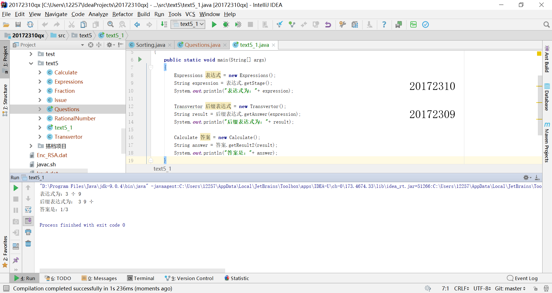Close the text5_1.java tab
The image size is (552, 293).
coord(273,45)
